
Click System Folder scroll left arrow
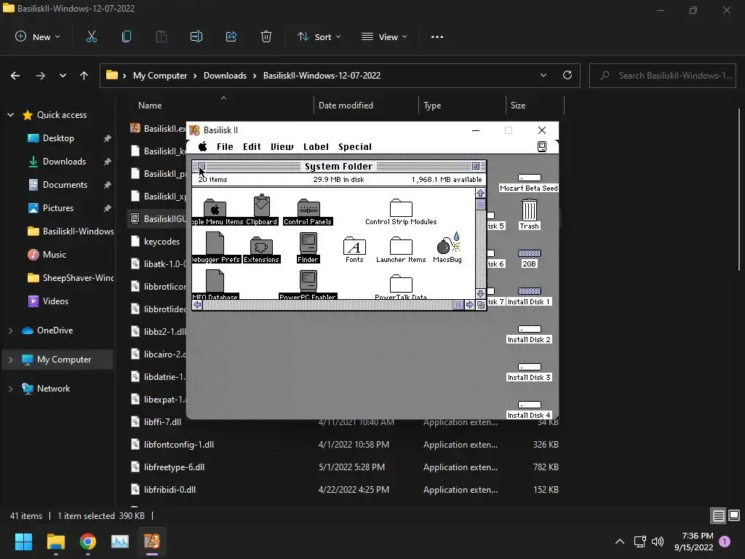coord(197,305)
